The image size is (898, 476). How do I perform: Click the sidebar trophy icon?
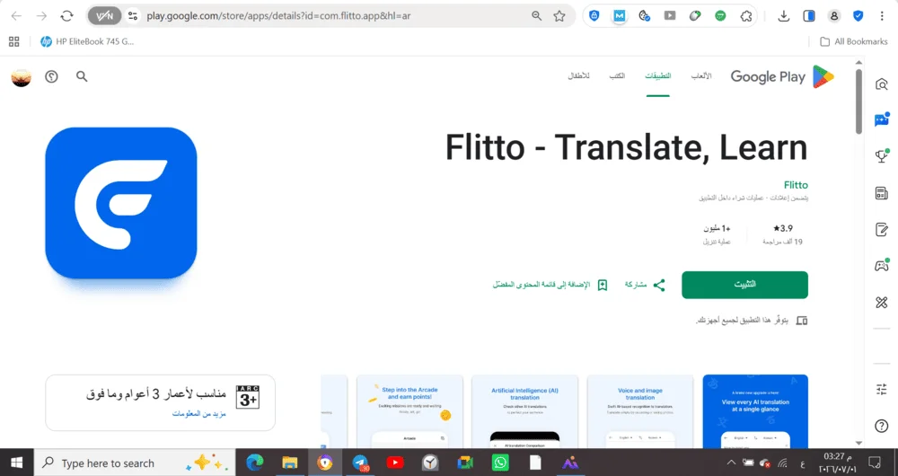[x=882, y=155]
